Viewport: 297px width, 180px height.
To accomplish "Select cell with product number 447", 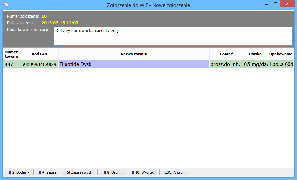I will click(x=12, y=64).
